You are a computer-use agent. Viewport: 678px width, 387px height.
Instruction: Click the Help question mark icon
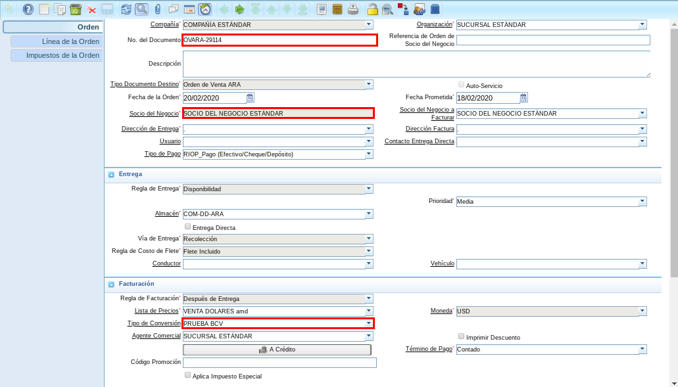pyautogui.click(x=28, y=9)
